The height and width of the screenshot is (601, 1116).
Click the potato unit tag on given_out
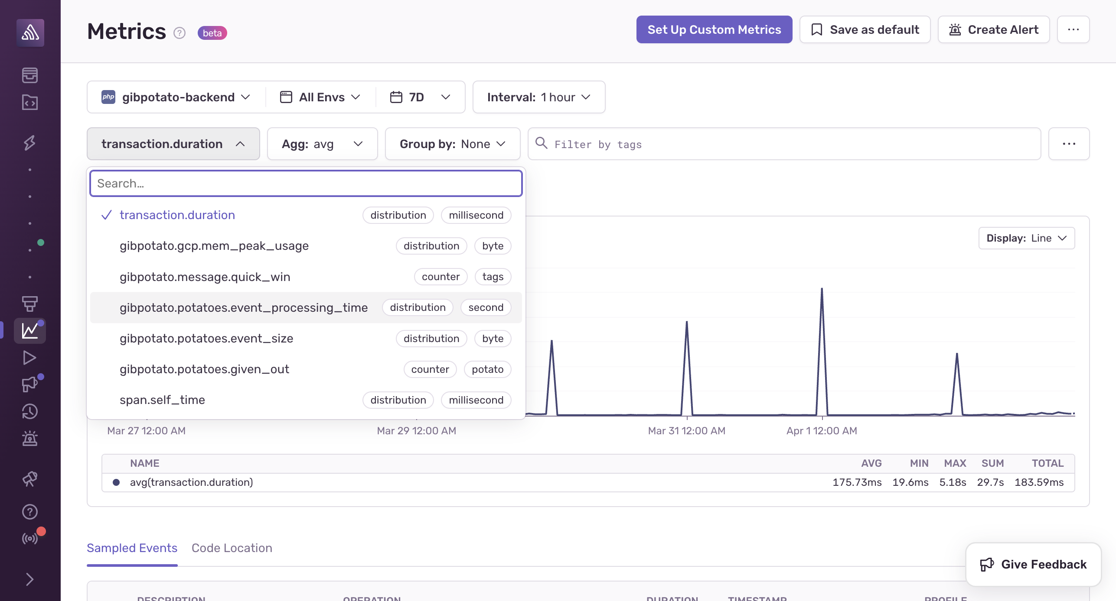488,369
